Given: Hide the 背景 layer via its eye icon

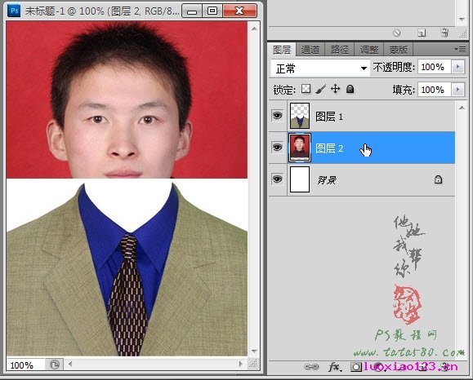Looking at the screenshot, I should (x=277, y=179).
